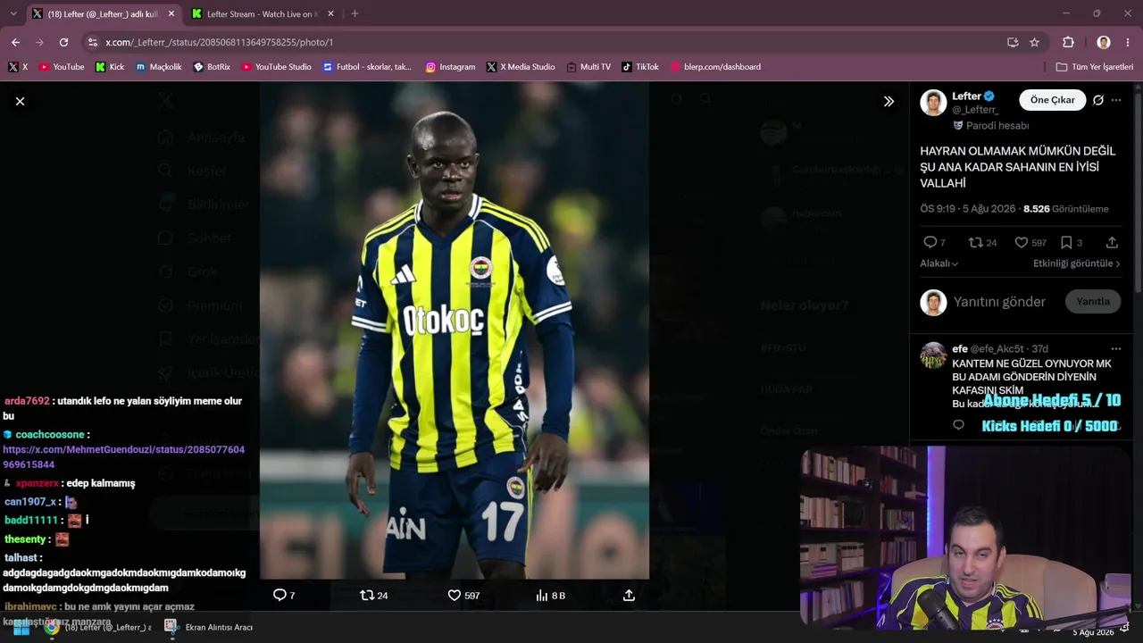This screenshot has width=1143, height=643.
Task: Open the Instagram bookmark
Action: coord(450,67)
